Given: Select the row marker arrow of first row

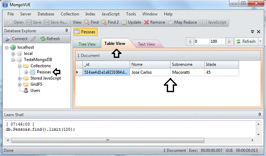Looking at the screenshot, I should (x=79, y=72).
